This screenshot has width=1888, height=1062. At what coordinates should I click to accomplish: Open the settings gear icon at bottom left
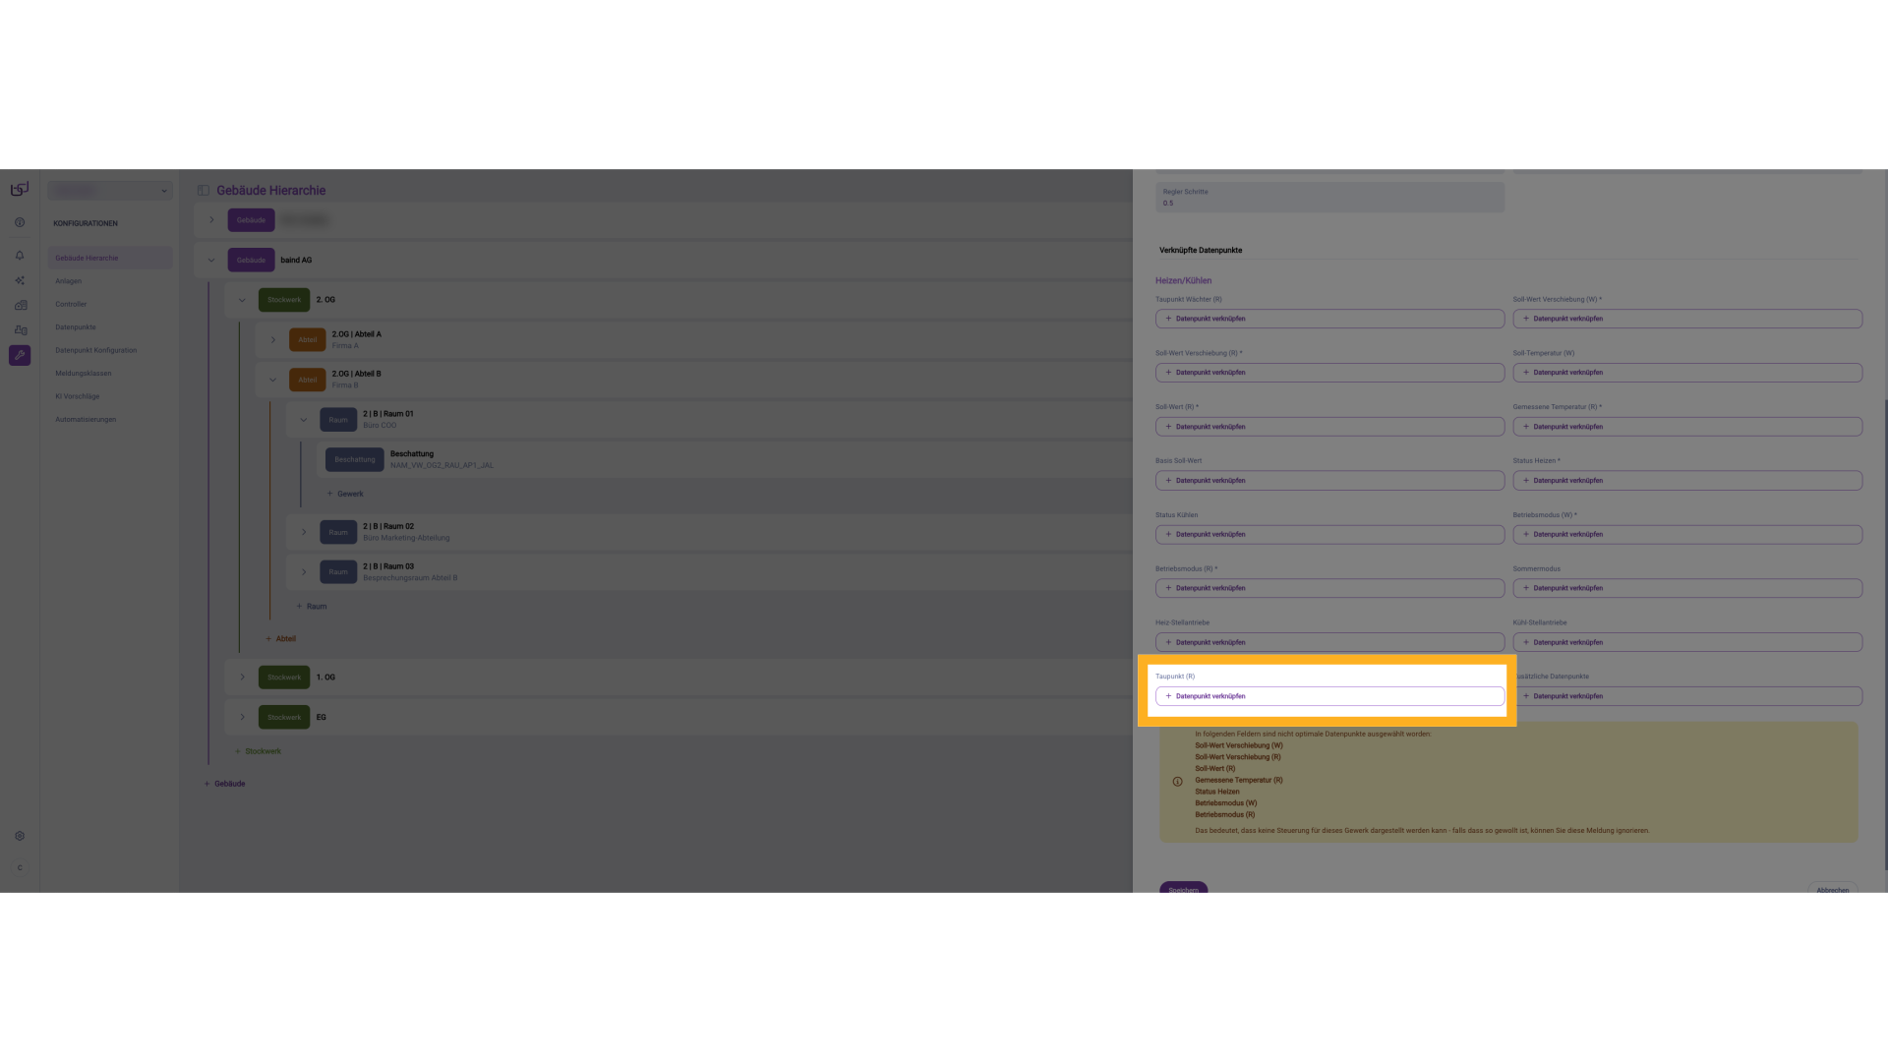coord(20,836)
